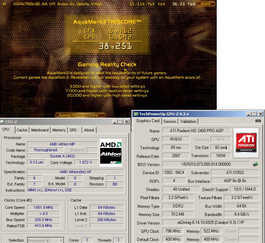Click the Pixel Fillrate value 3.2 GPixel/s
Viewport: 265px width, 243px height.
coord(178,197)
